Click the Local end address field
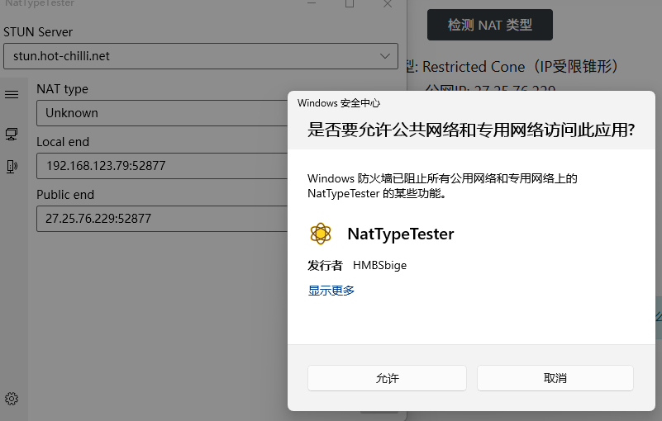Viewport: 662px width, 421px height. coord(162,166)
